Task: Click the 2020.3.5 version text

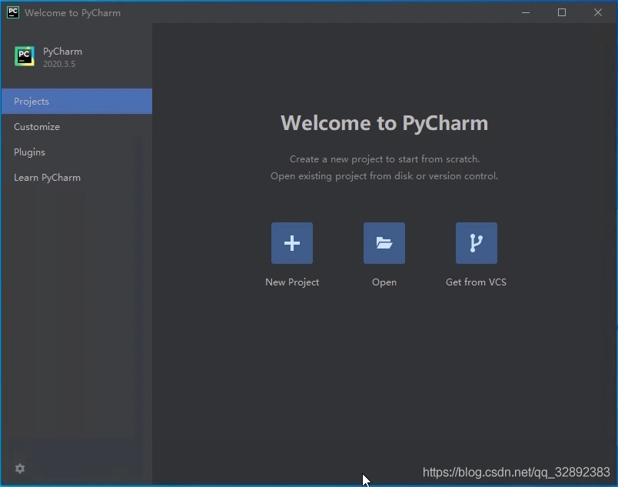Action: [x=59, y=64]
